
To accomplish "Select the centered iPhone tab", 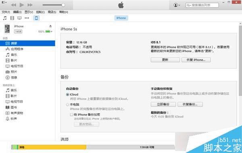I will (x=121, y=18).
